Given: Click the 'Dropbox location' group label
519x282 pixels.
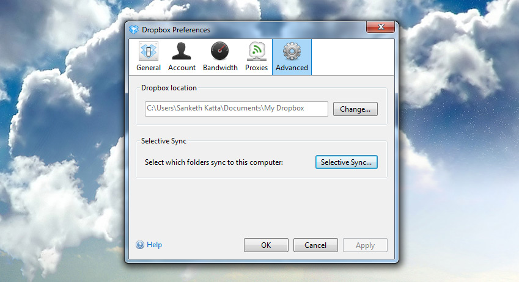Looking at the screenshot, I should pyautogui.click(x=169, y=88).
